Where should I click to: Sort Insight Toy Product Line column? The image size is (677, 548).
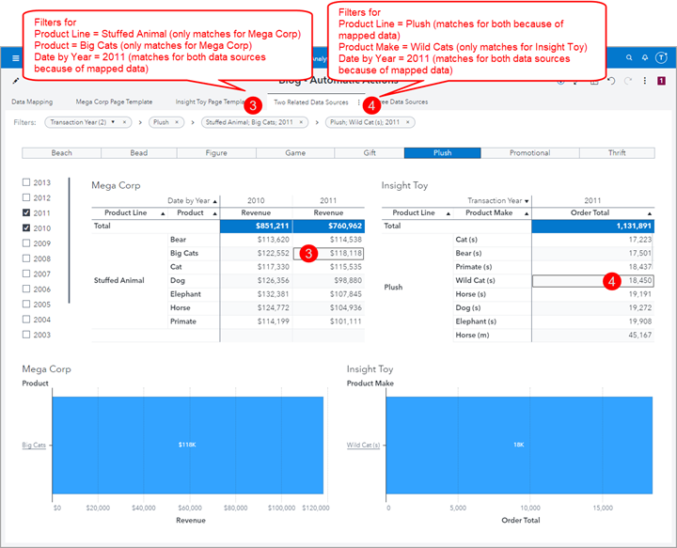(x=449, y=213)
